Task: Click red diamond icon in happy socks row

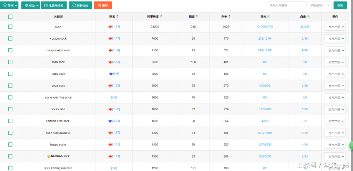Action: tap(110, 145)
